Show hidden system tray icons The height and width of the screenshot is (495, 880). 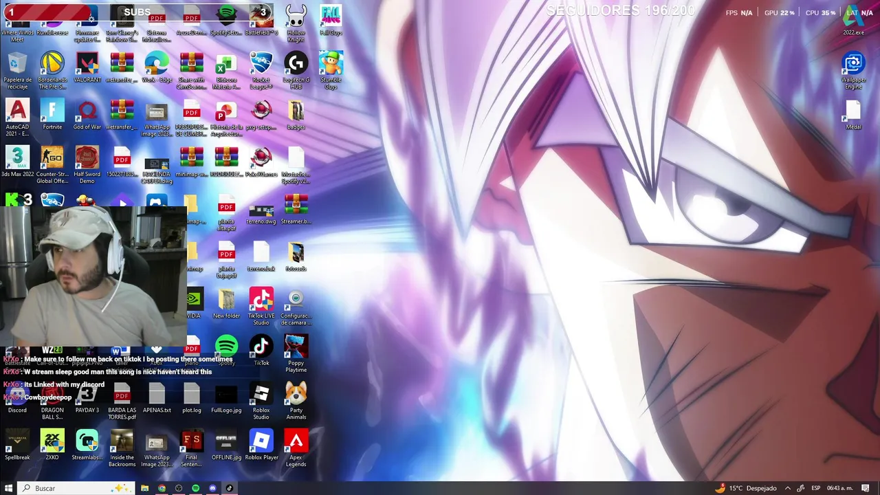788,488
